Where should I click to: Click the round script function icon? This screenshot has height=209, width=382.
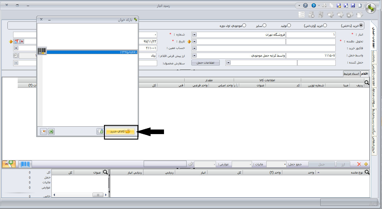point(305,5)
